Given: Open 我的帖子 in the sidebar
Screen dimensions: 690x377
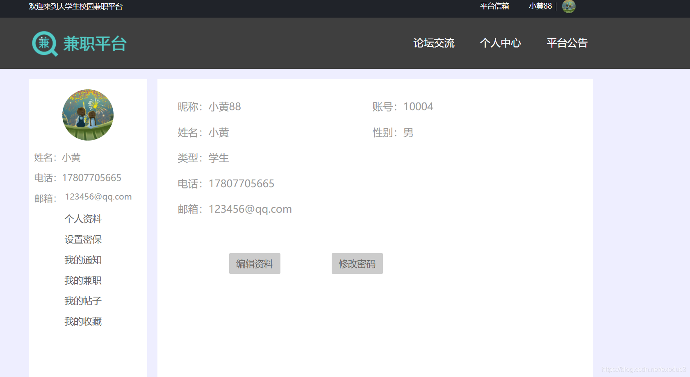Looking at the screenshot, I should [83, 301].
